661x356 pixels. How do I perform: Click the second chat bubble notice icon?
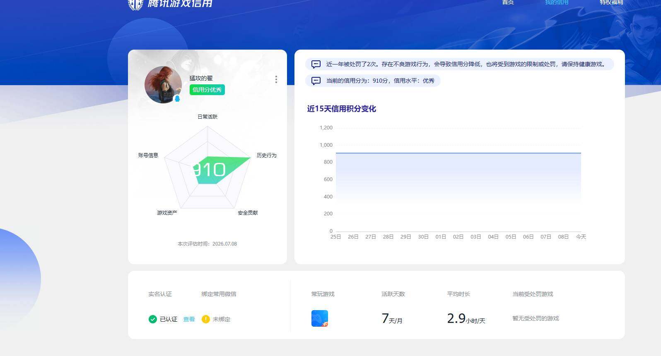coord(316,81)
